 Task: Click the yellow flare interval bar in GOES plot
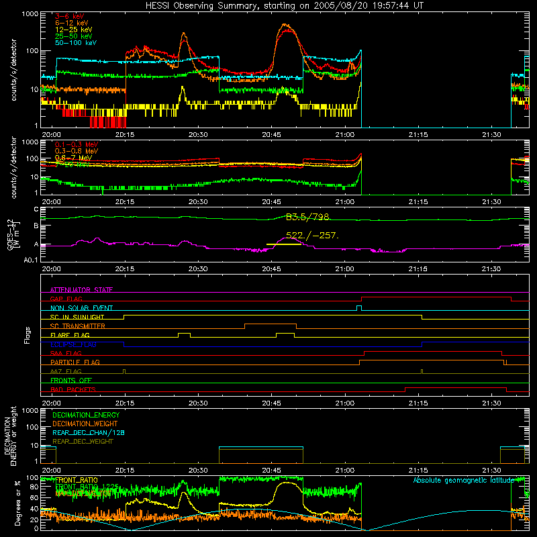(284, 244)
